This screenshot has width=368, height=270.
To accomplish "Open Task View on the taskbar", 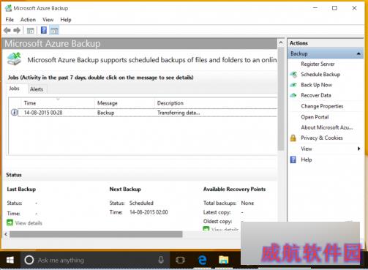I will click(x=180, y=260).
